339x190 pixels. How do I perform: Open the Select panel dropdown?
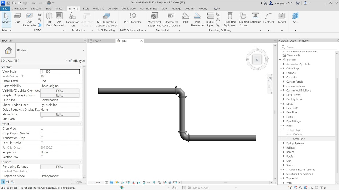click(7, 30)
